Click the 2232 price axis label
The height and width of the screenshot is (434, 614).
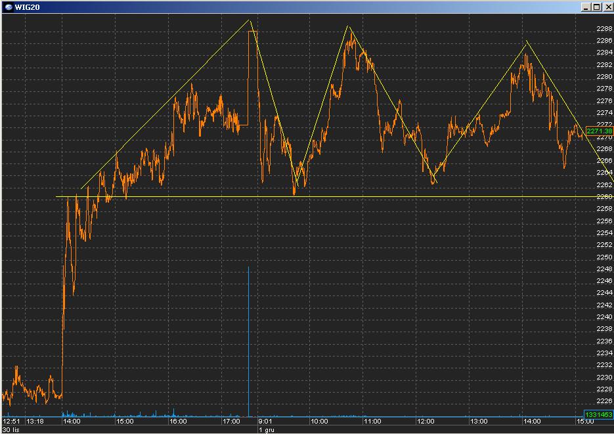(x=603, y=365)
